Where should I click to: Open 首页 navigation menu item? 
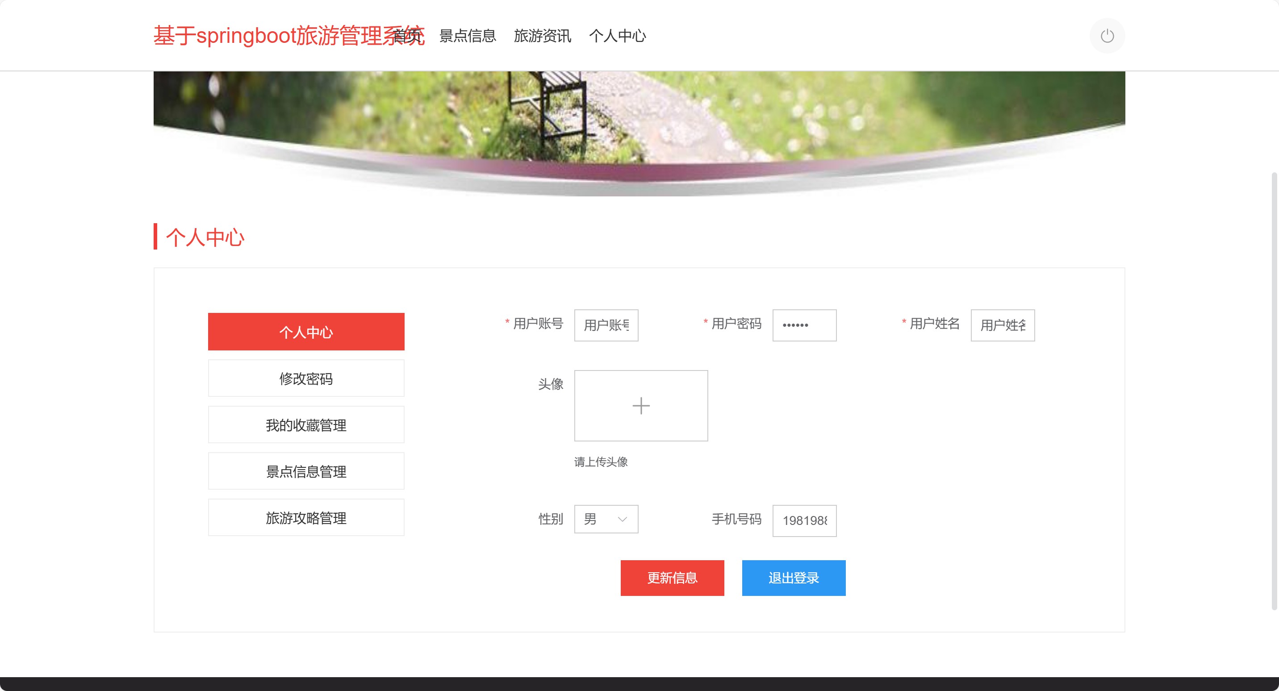(x=408, y=36)
